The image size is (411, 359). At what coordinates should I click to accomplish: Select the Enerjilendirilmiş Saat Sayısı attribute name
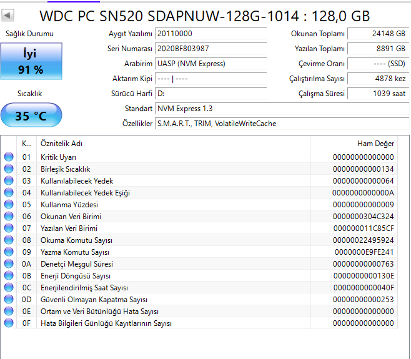pos(84,288)
